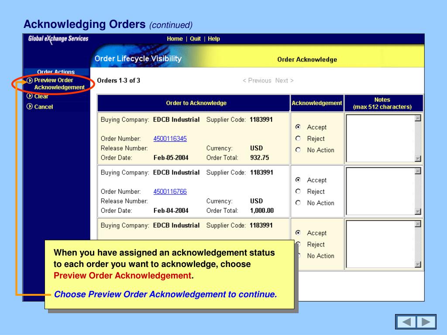Select No Action for order 4500116345

click(x=298, y=150)
